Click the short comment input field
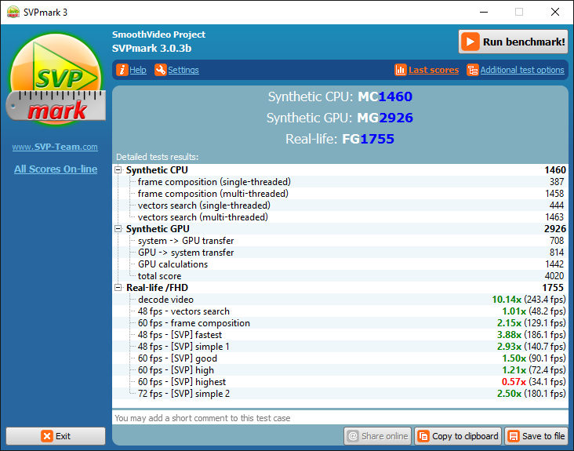Image resolution: width=574 pixels, height=451 pixels. click(340, 418)
